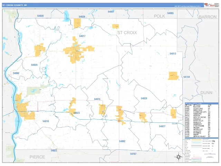The width and height of the screenshot is (221, 166).
Task: Select ZIP code label 54082
Action: [16, 73]
